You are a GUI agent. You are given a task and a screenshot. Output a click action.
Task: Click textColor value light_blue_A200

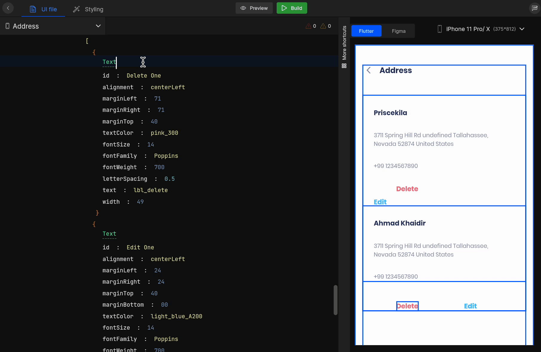(176, 317)
